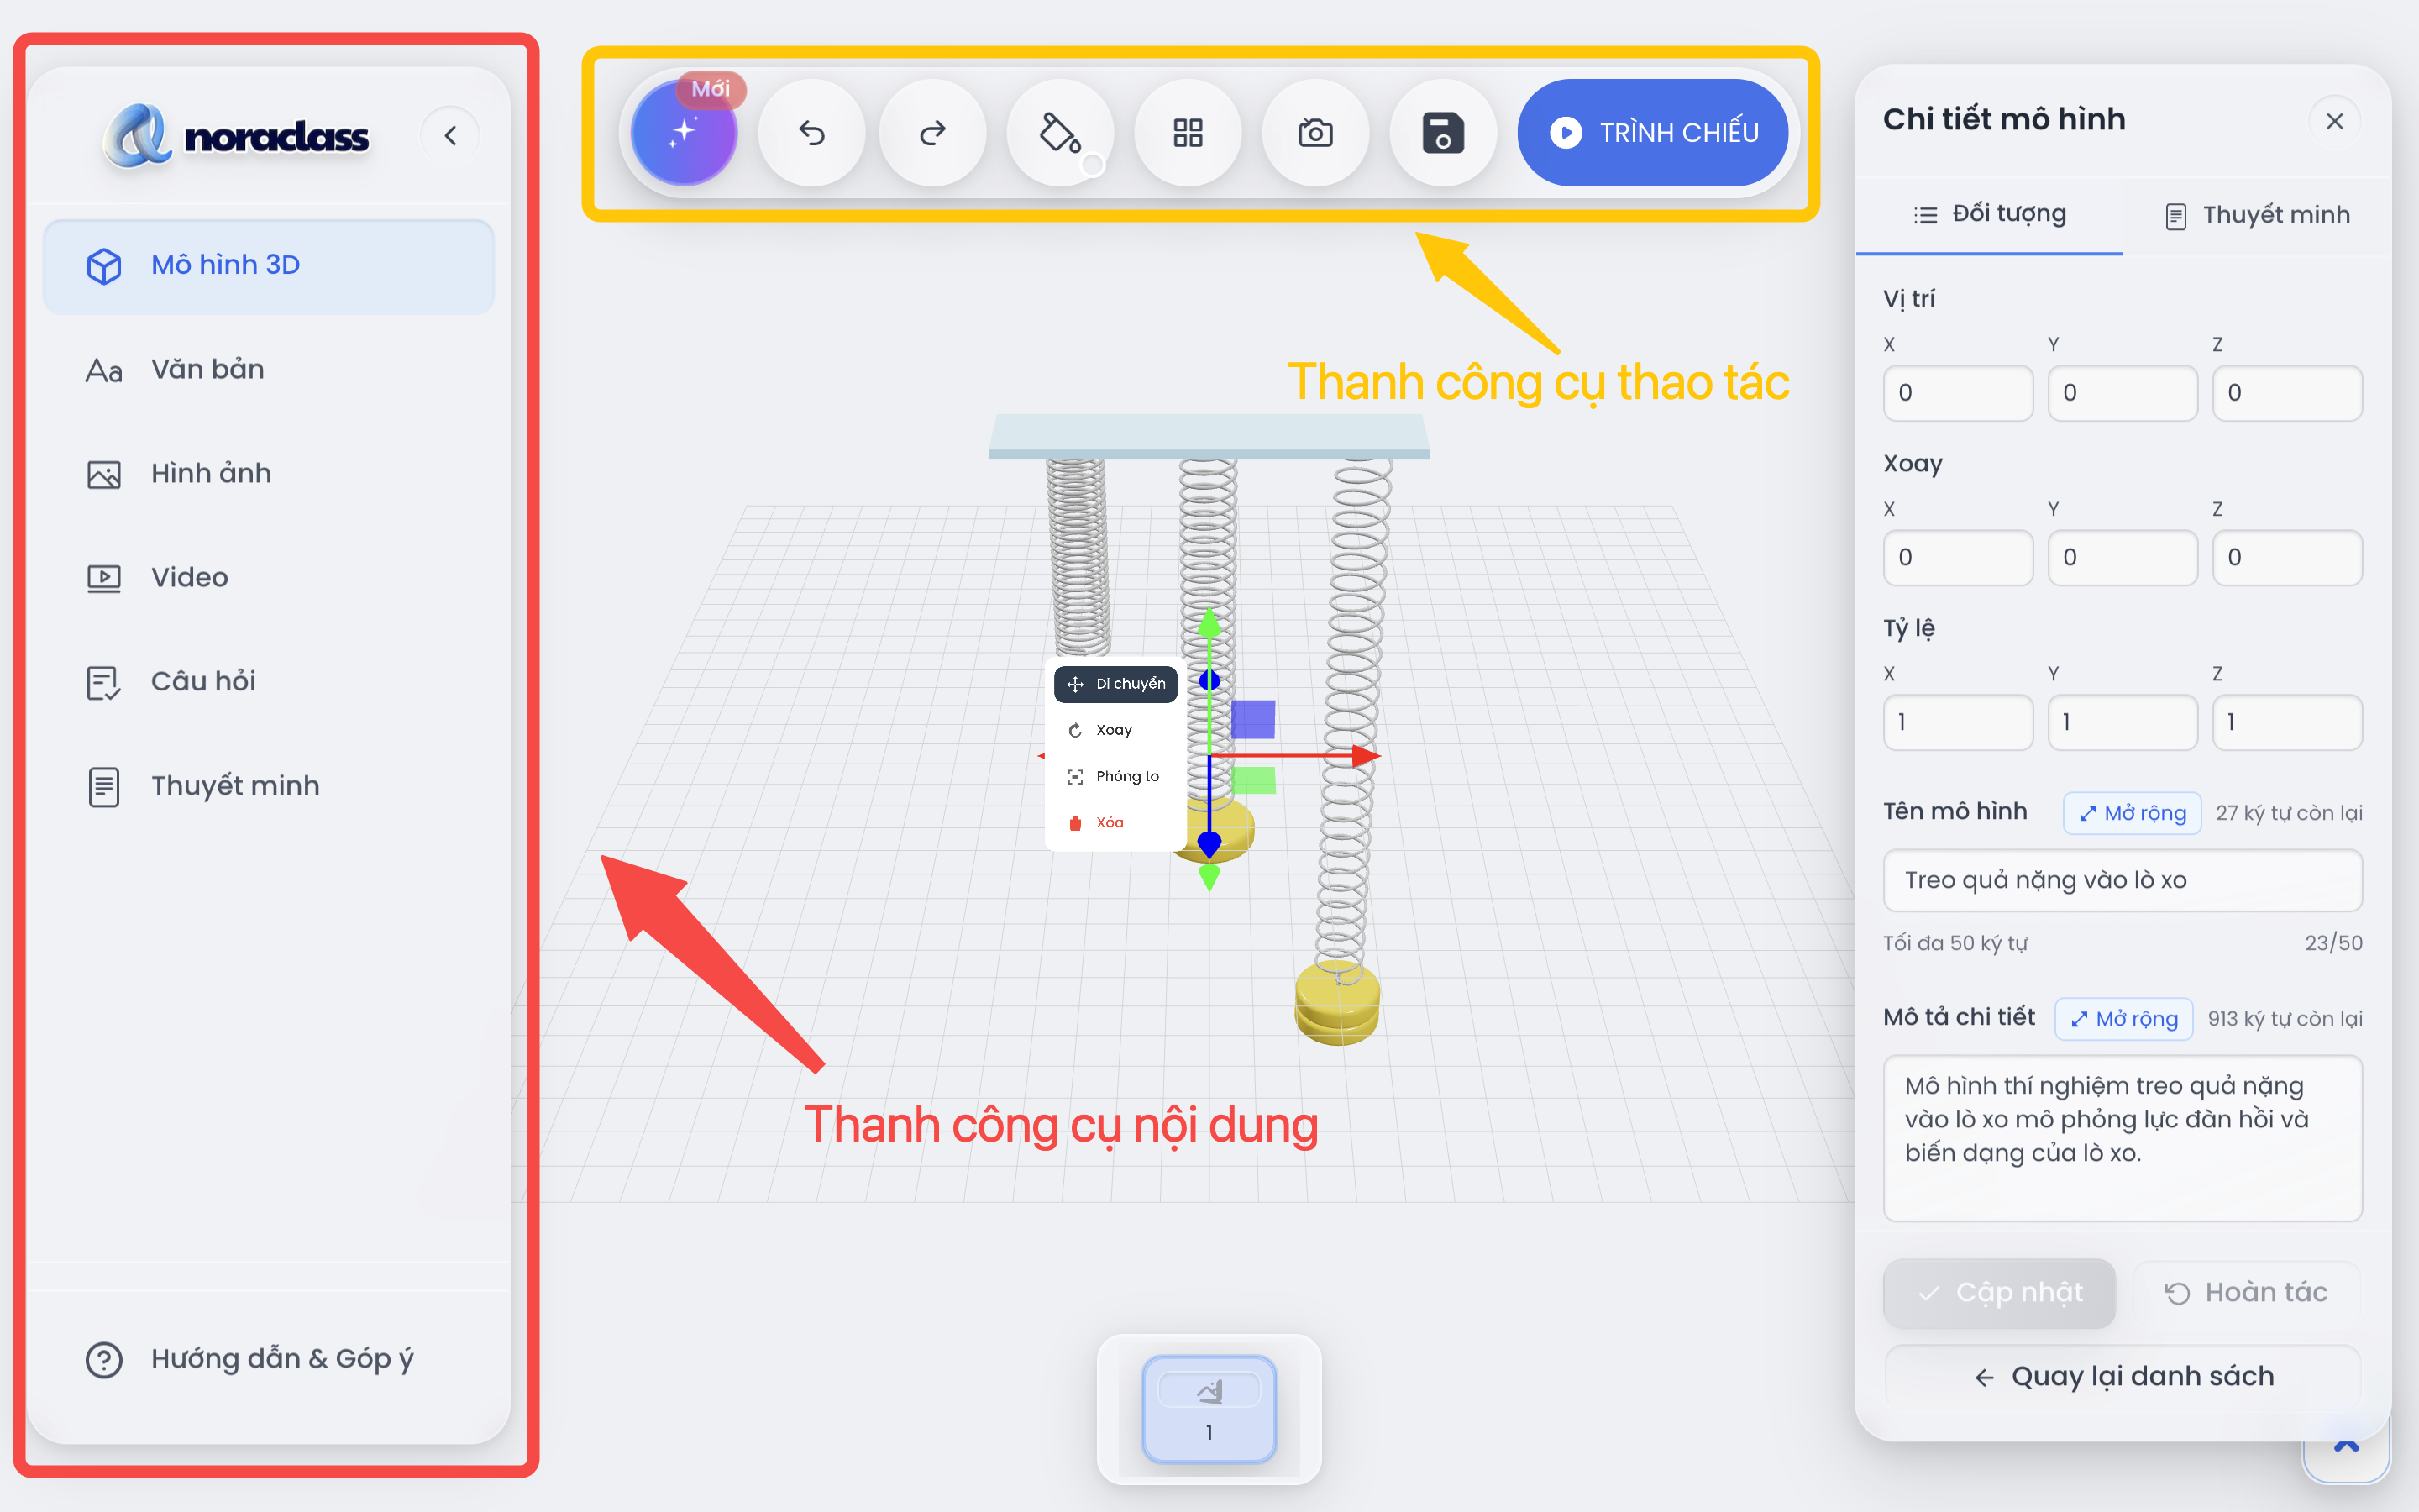Image resolution: width=2419 pixels, height=1512 pixels.
Task: Start the TRÌNH CHIẾU presentation
Action: [x=1653, y=132]
